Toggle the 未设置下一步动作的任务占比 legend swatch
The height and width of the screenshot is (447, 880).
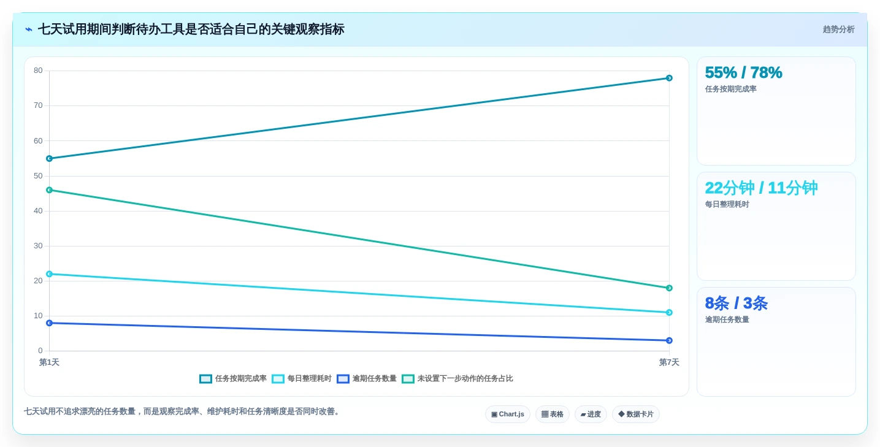pyautogui.click(x=408, y=379)
